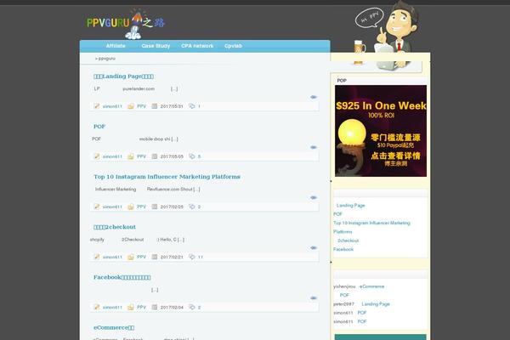
Task: Click author pencil icon in 2017/02/04 post row
Action: 97,307
